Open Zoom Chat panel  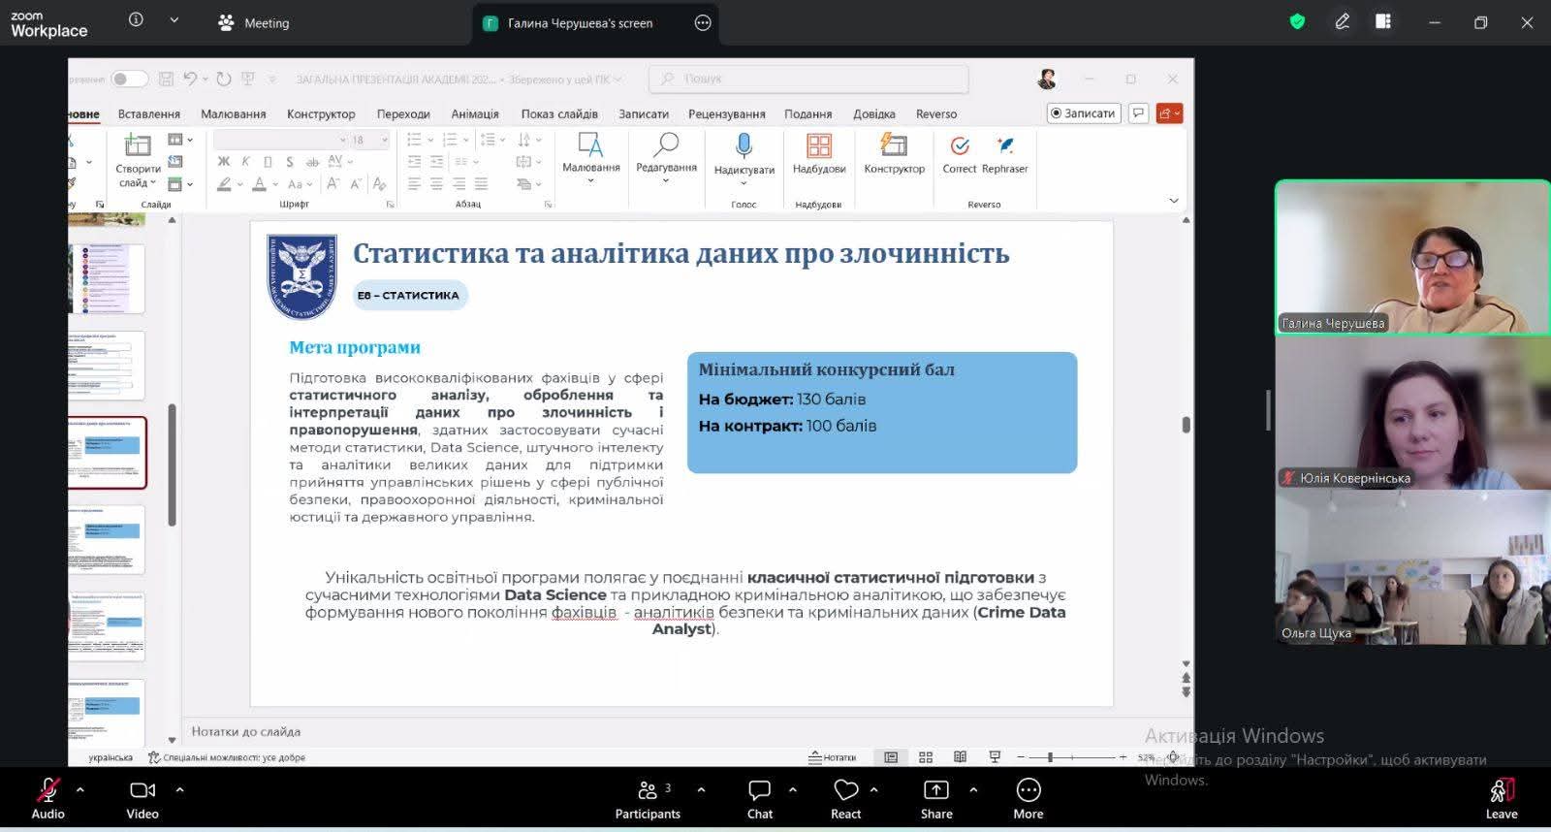pos(760,799)
